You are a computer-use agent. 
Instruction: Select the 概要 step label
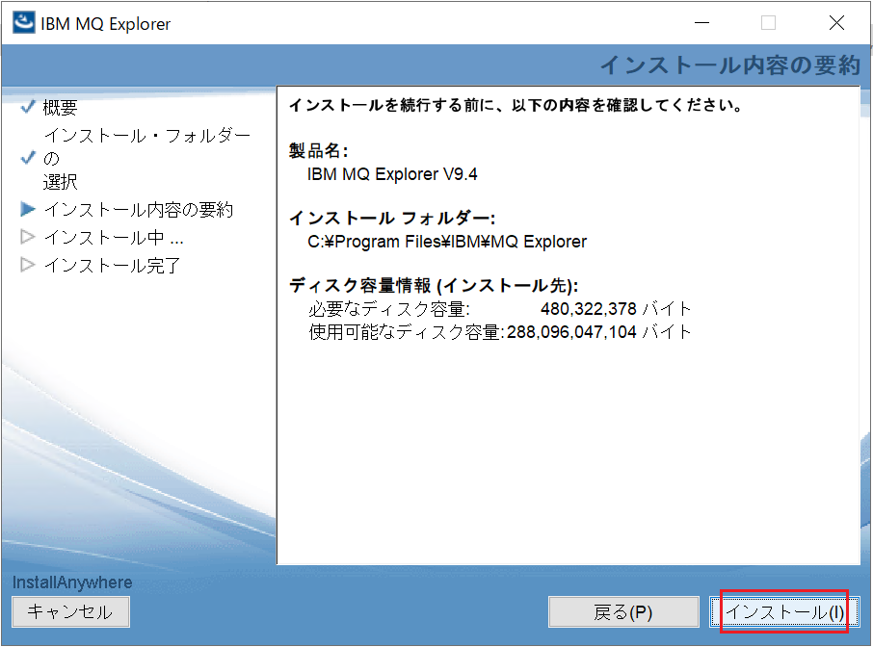(x=60, y=107)
